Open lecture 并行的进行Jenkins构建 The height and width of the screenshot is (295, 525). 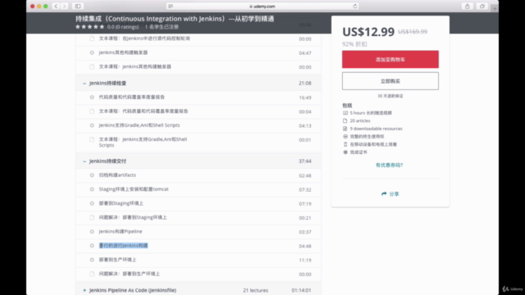click(x=123, y=246)
